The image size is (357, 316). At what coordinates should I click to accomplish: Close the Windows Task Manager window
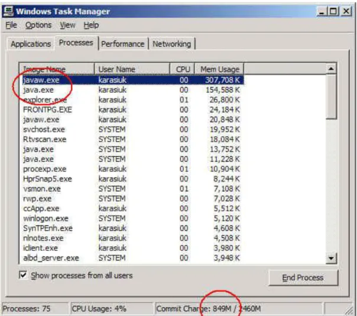(346, 11)
